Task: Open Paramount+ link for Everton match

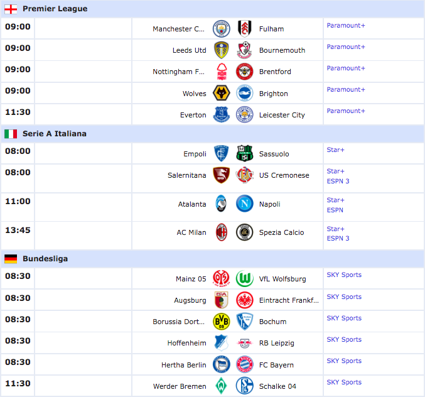Action: click(x=345, y=111)
